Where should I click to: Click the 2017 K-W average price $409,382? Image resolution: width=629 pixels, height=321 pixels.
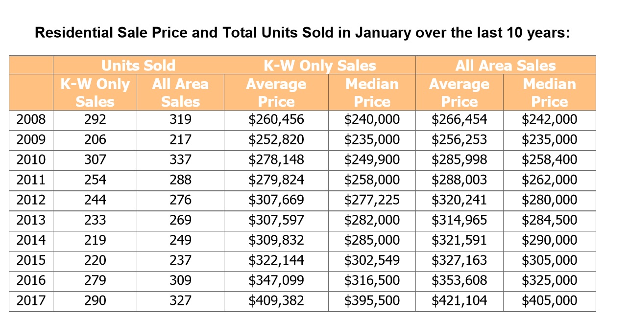[276, 301]
